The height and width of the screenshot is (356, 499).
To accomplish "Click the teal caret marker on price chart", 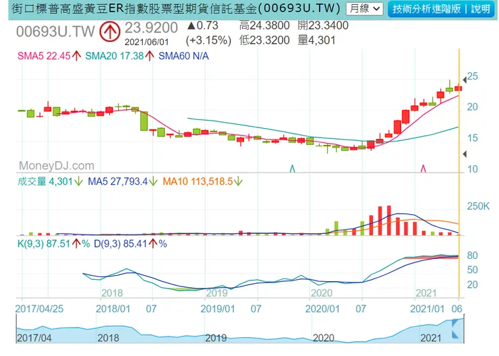I will pyautogui.click(x=293, y=169).
